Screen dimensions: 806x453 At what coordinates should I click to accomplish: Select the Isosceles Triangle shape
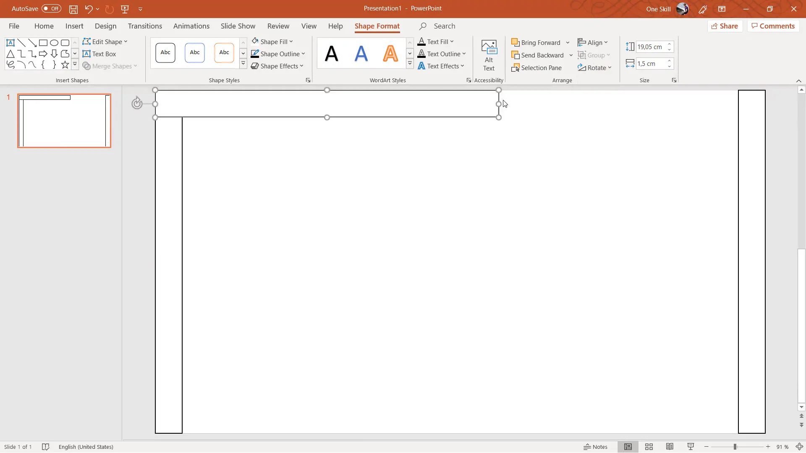(x=10, y=54)
